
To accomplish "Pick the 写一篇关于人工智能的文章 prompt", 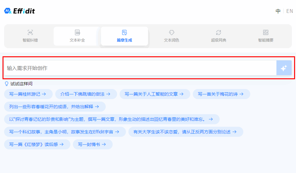I will tap(155, 94).
